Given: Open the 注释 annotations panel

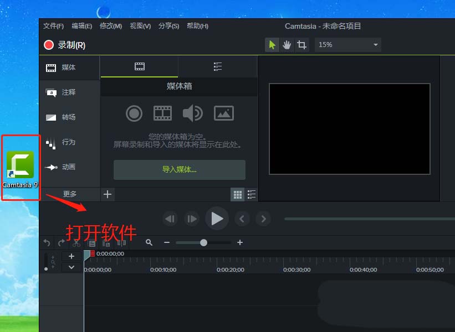Looking at the screenshot, I should click(70, 92).
